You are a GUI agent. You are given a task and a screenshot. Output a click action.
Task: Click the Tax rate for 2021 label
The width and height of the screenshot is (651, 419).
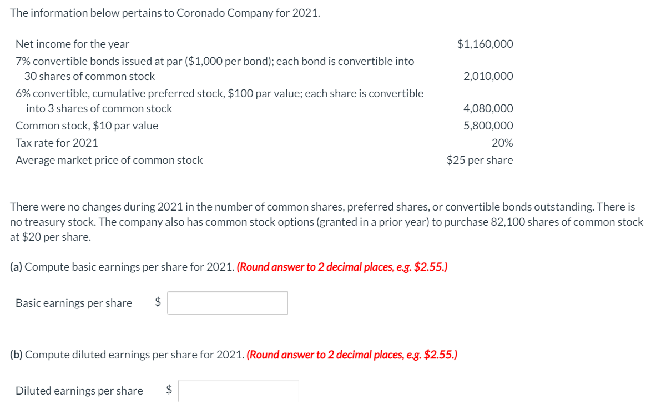[x=57, y=143]
